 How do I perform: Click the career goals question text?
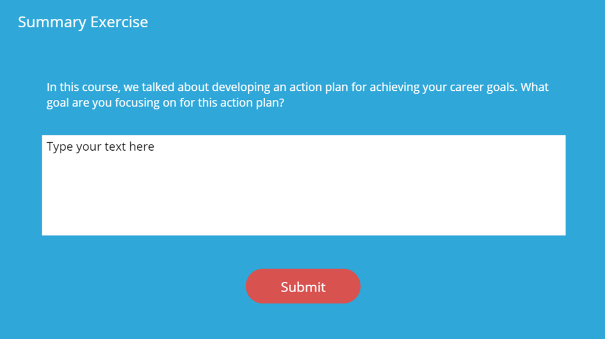(x=297, y=95)
